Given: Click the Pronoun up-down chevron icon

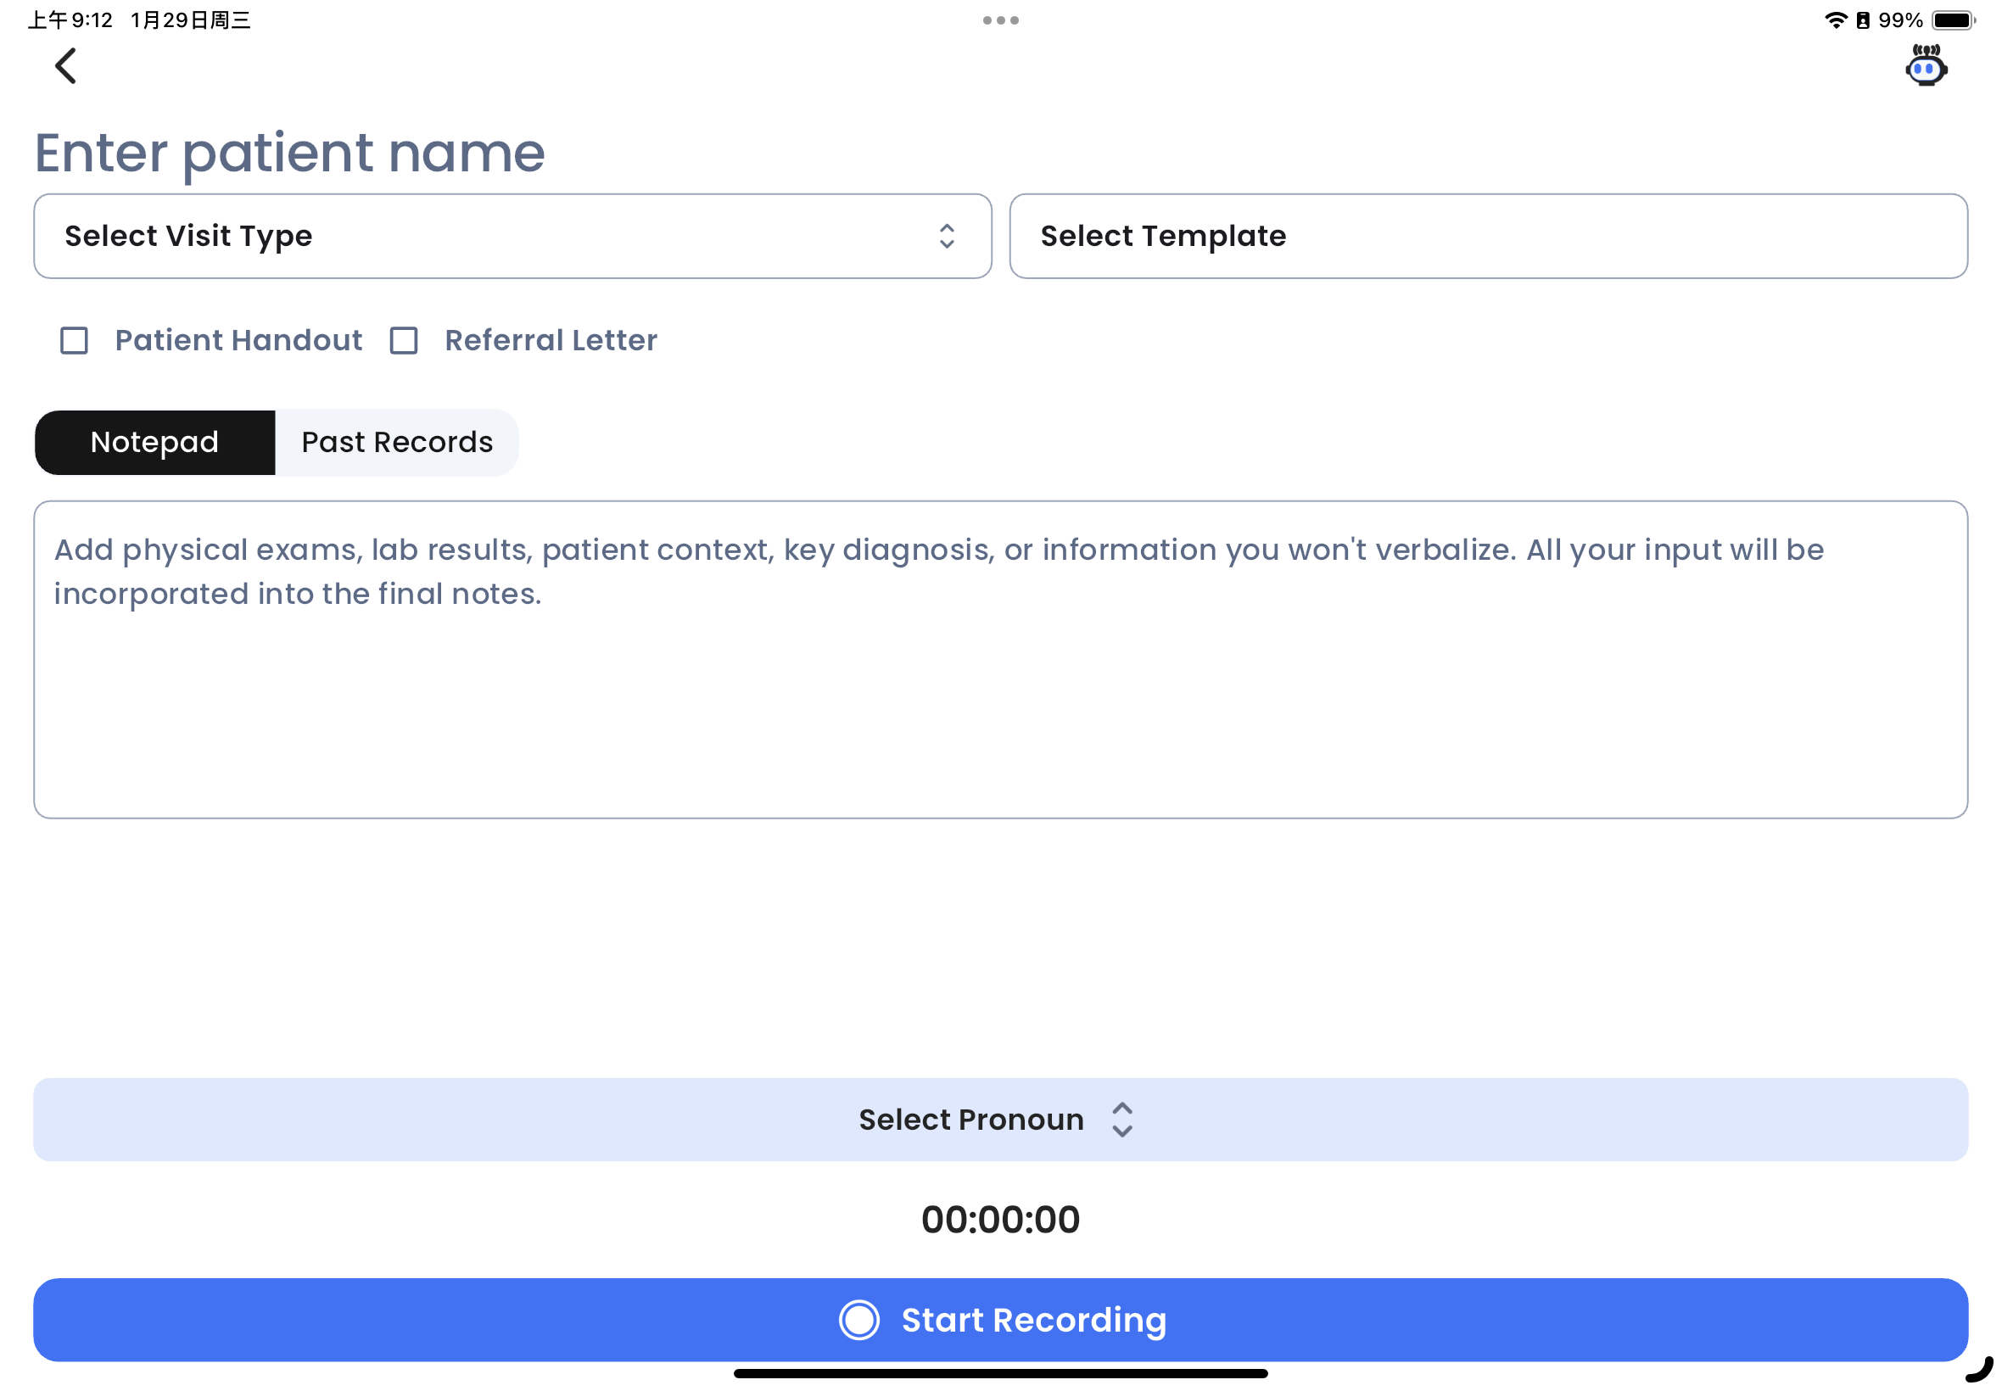Looking at the screenshot, I should (x=1121, y=1119).
